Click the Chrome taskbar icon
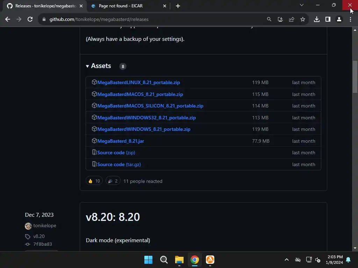The width and height of the screenshot is (358, 268). [x=194, y=260]
